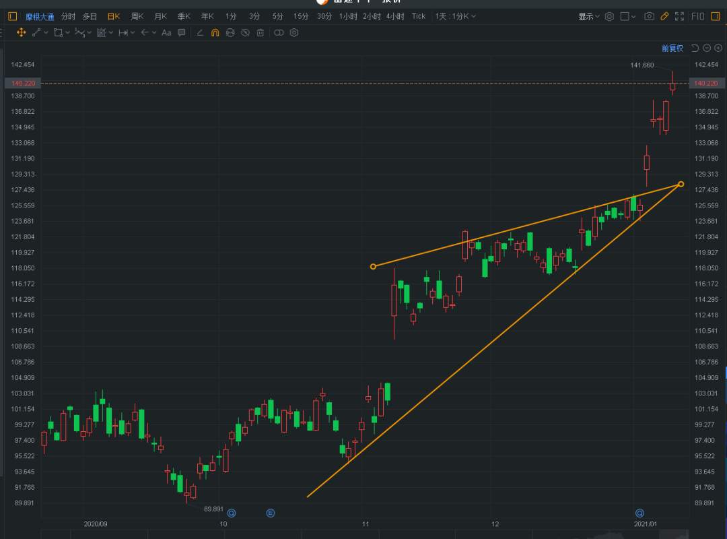The image size is (727, 539).
Task: Expand the rectangle tool dropdown arrow
Action: (x=68, y=32)
